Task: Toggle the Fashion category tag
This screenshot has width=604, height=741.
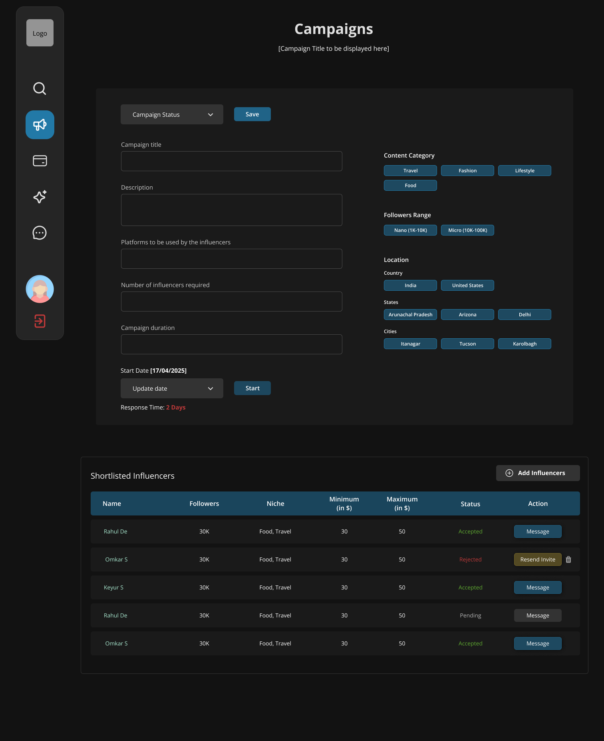Action: (x=467, y=170)
